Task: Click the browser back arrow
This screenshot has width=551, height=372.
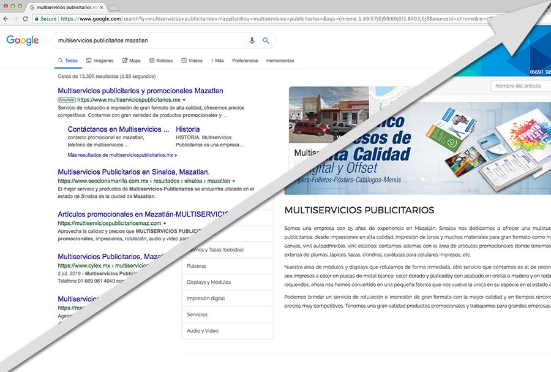Action: click(x=6, y=19)
